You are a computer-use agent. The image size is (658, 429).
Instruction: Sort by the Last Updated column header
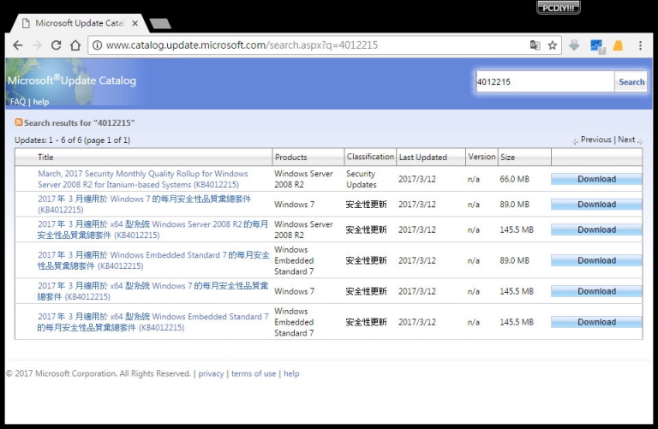(x=423, y=158)
